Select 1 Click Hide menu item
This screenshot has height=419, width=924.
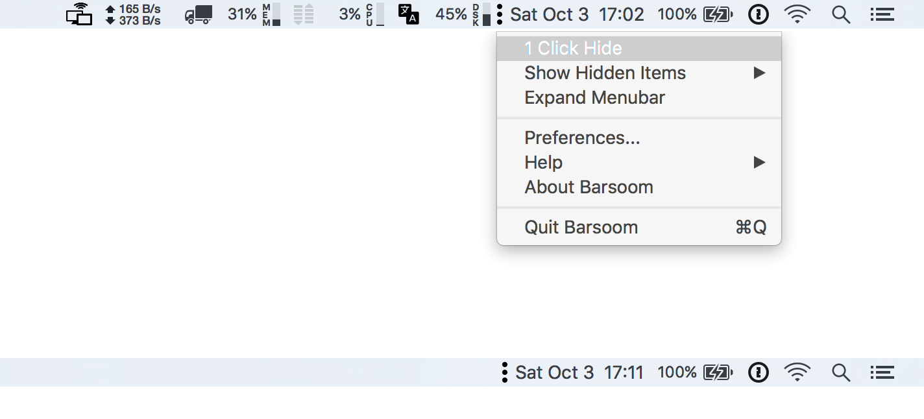tap(573, 49)
